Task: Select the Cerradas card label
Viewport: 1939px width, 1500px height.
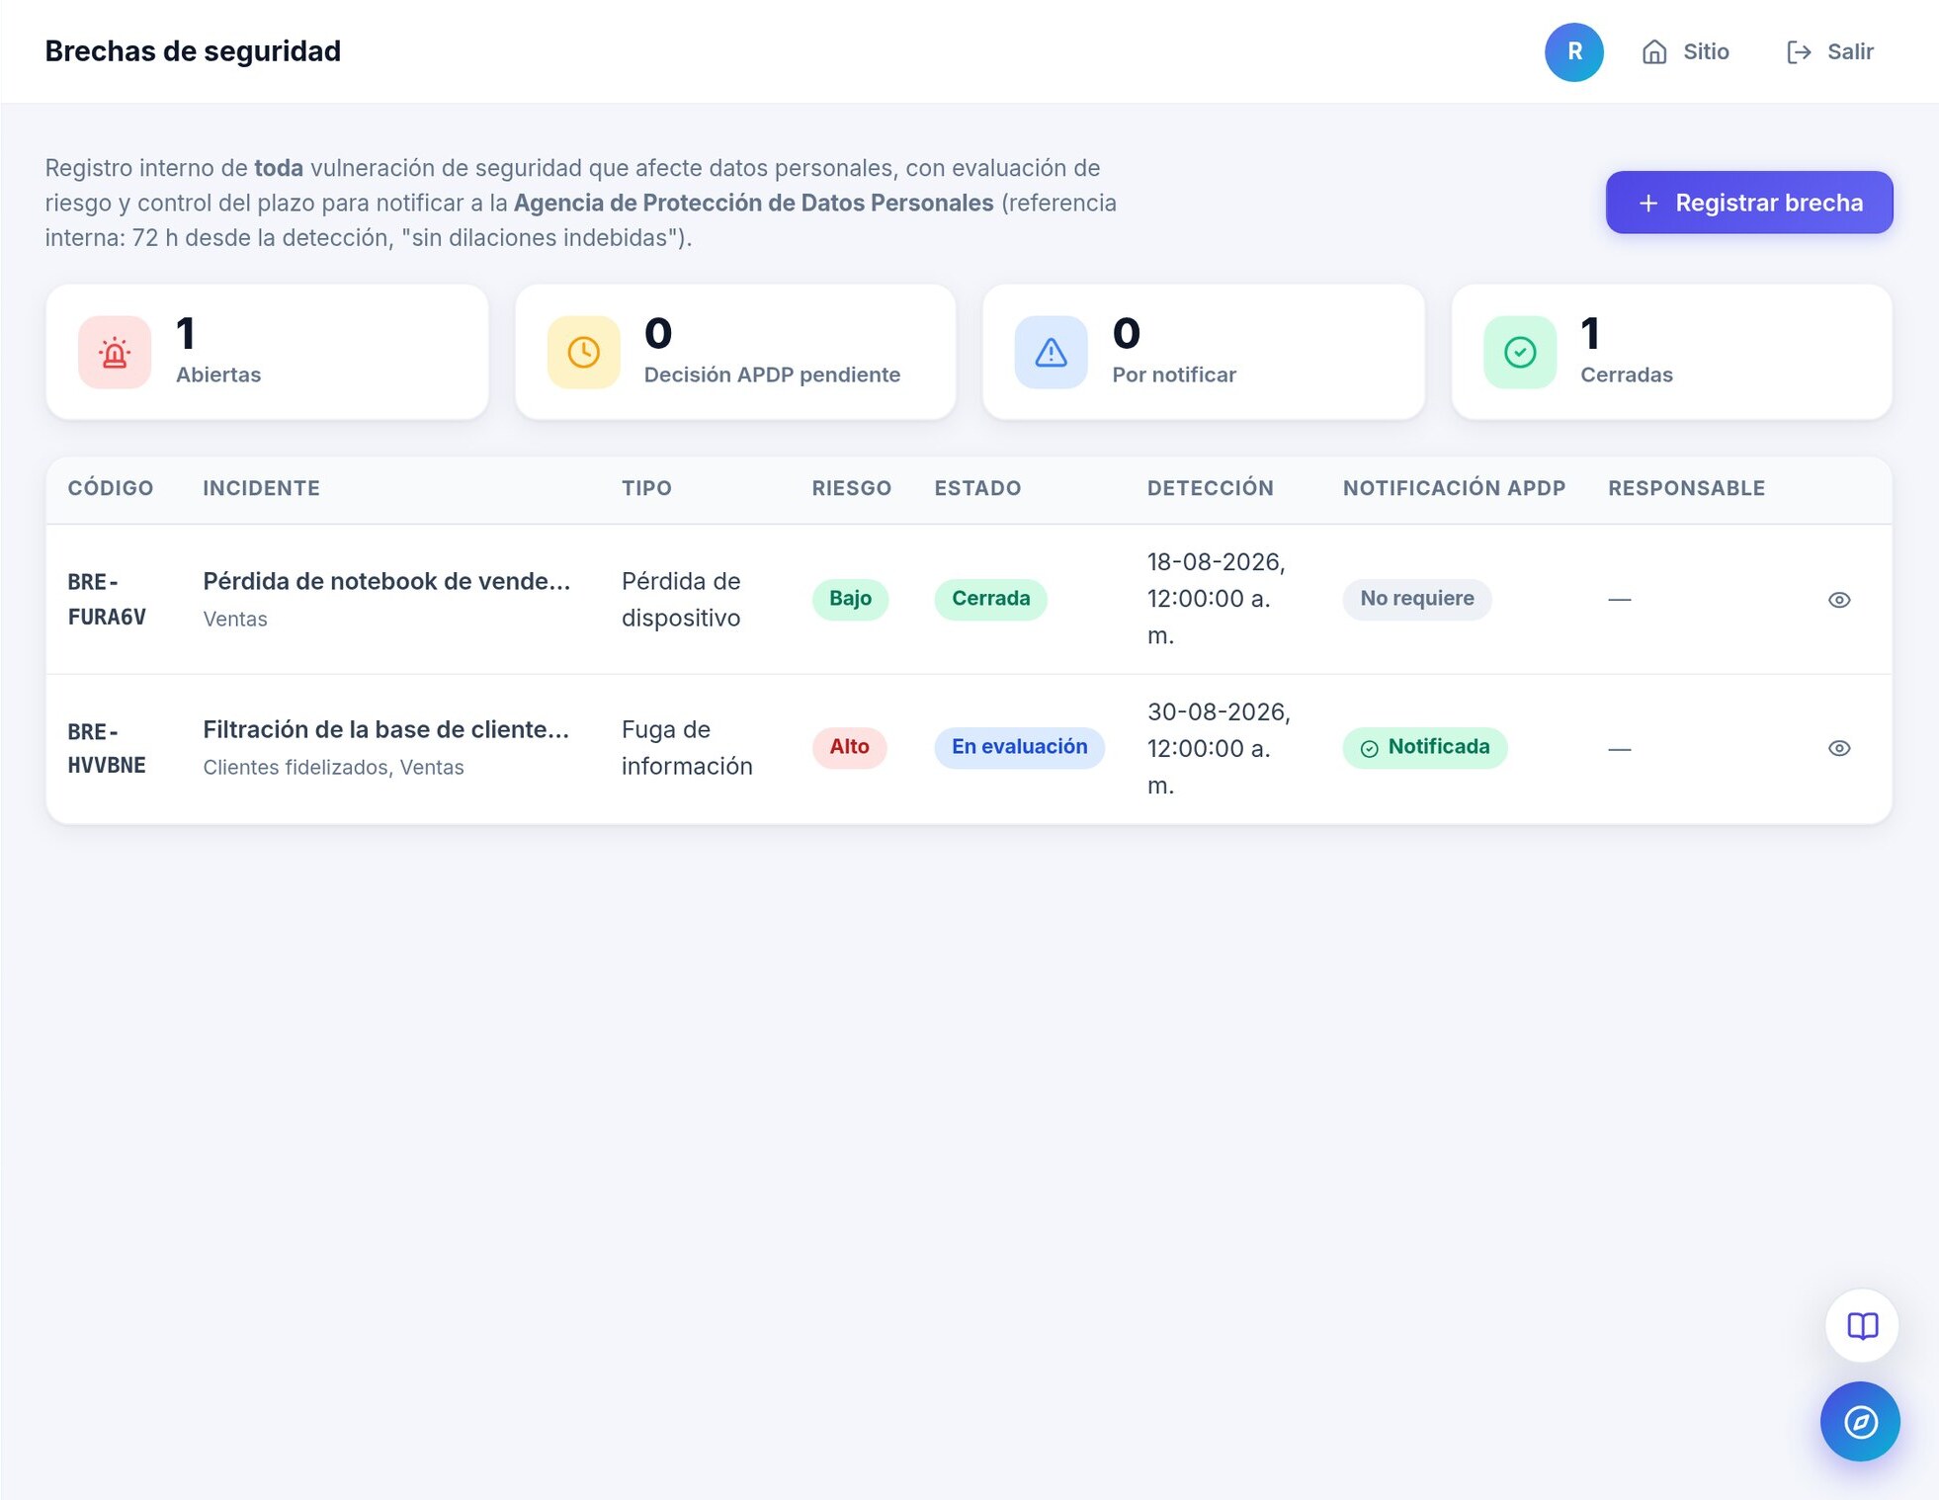Action: coord(1626,375)
